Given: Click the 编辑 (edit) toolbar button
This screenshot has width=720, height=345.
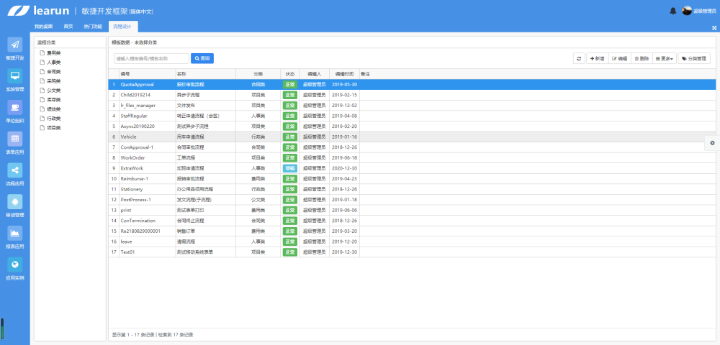Looking at the screenshot, I should tap(619, 59).
